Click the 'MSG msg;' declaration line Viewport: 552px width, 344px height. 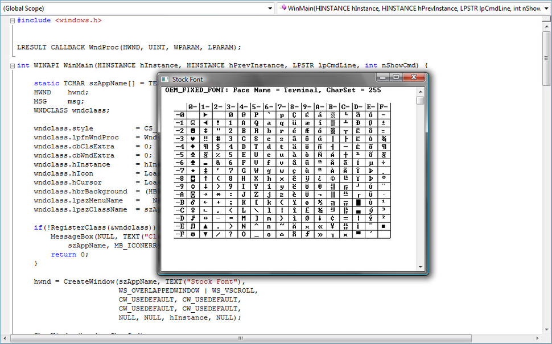pos(59,101)
